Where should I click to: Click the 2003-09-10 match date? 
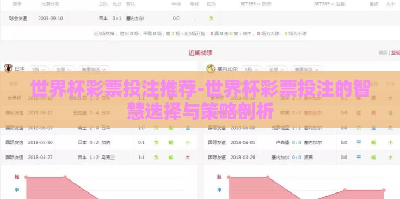point(51,19)
